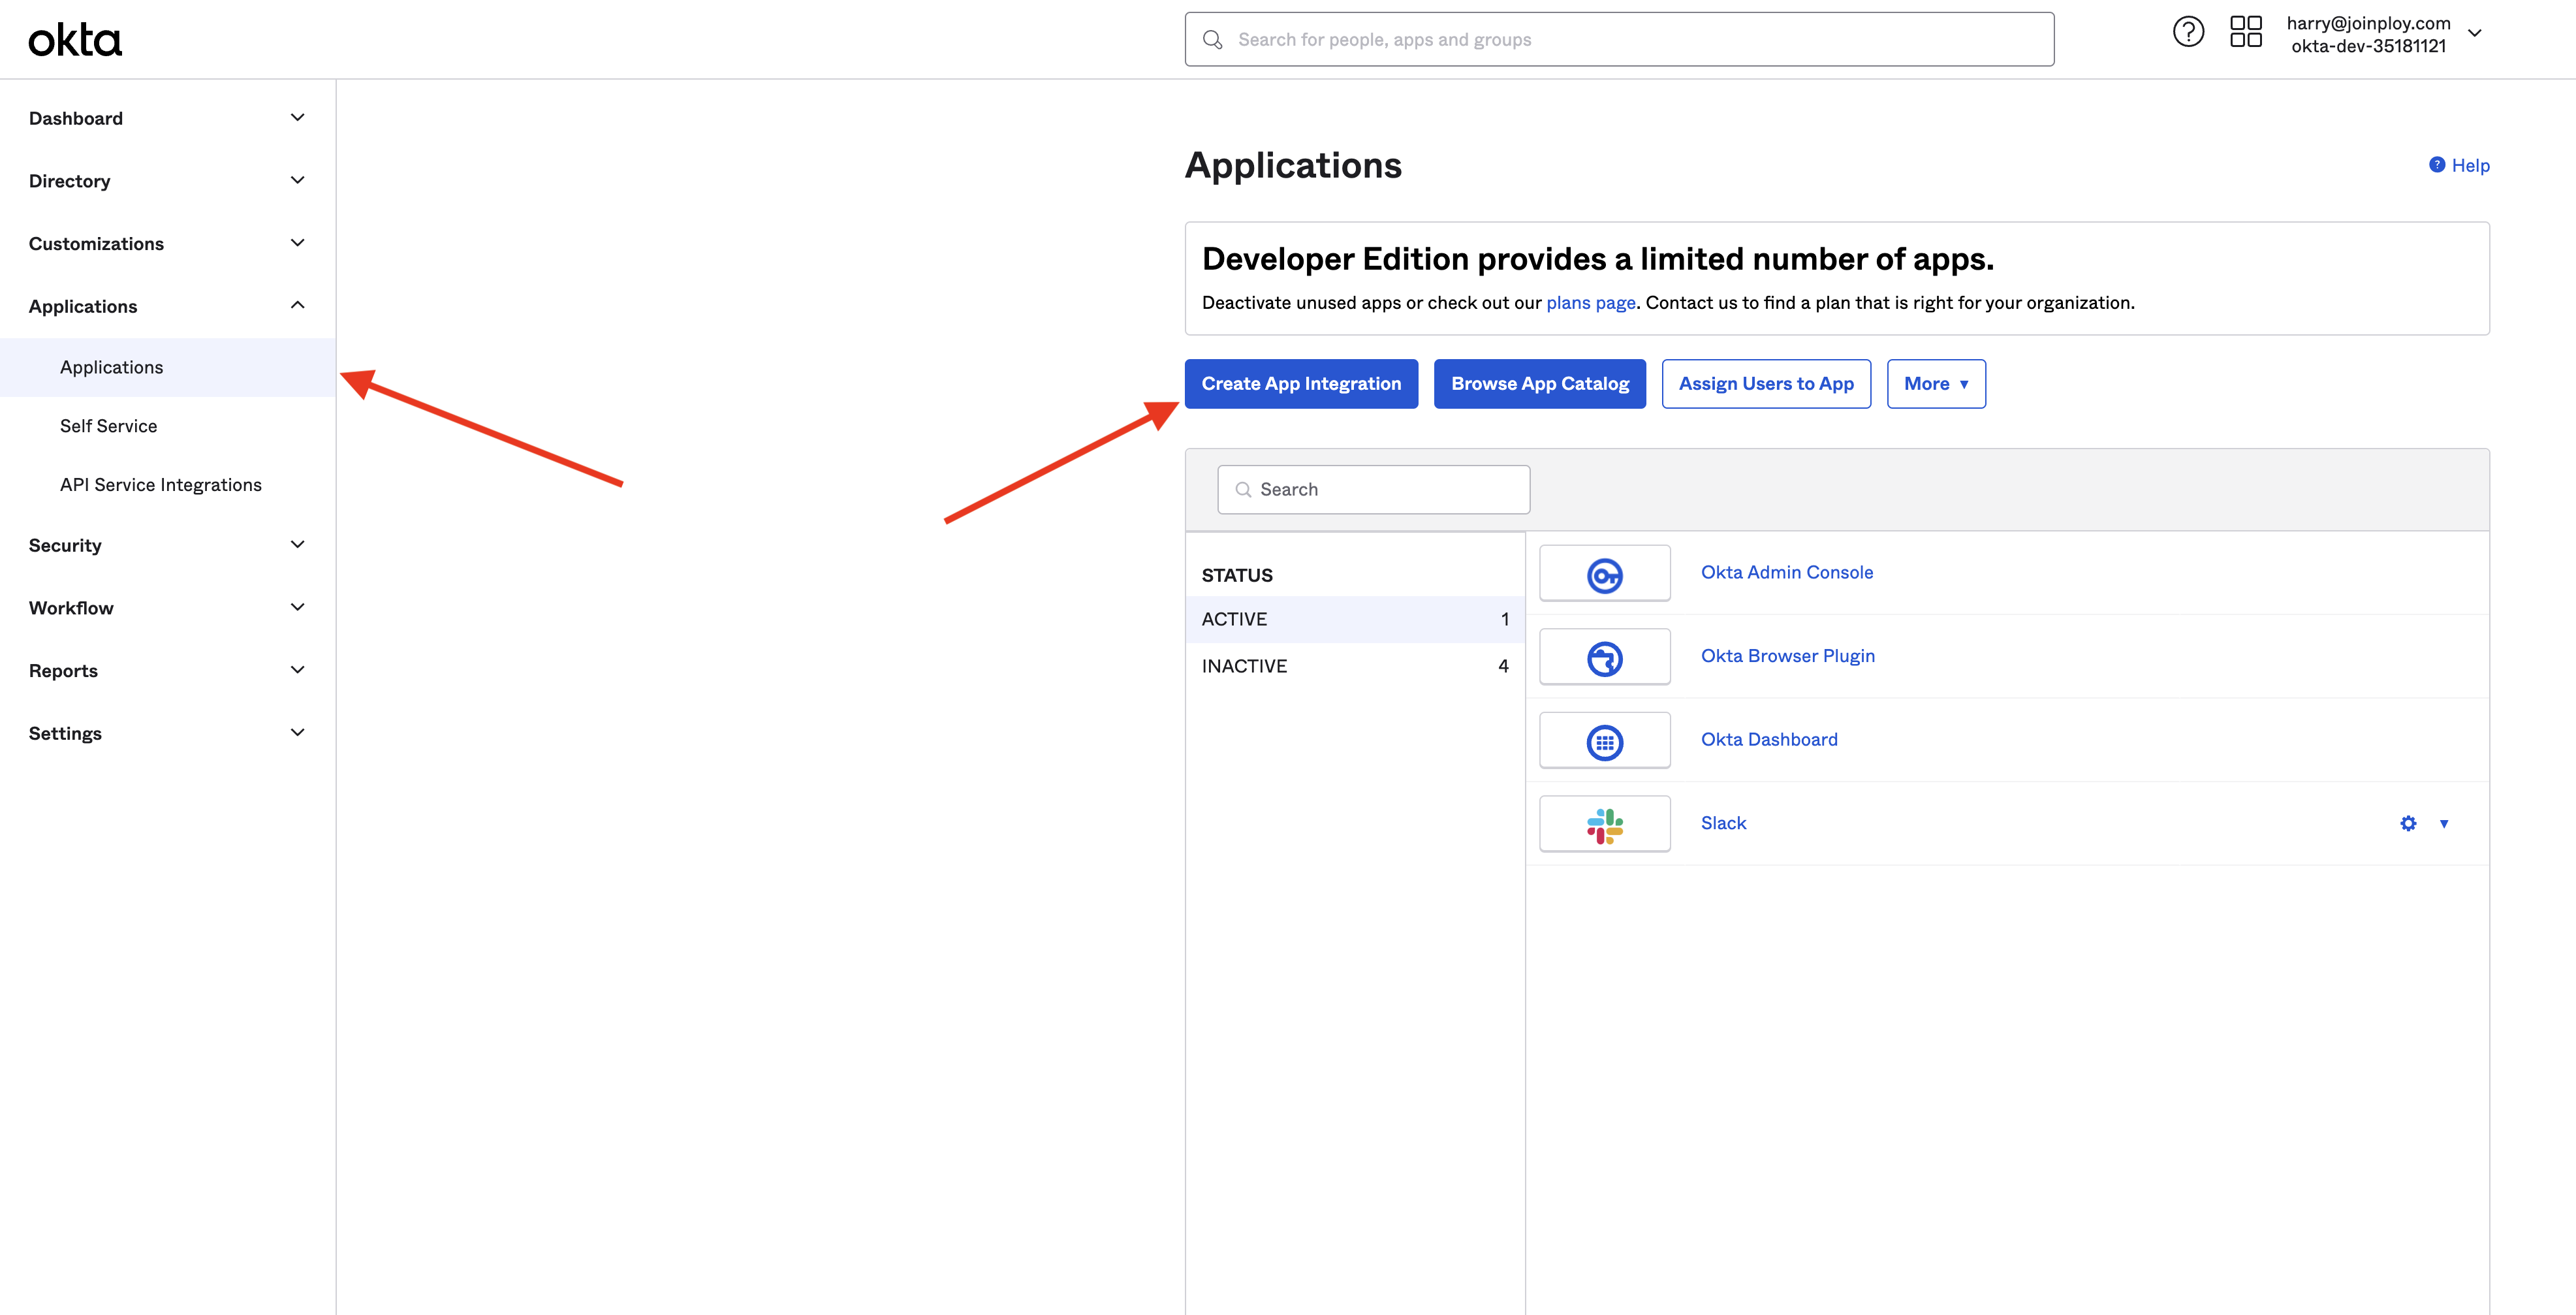Image resolution: width=2576 pixels, height=1315 pixels.
Task: Expand the Slack row dropdown arrow
Action: coord(2444,824)
